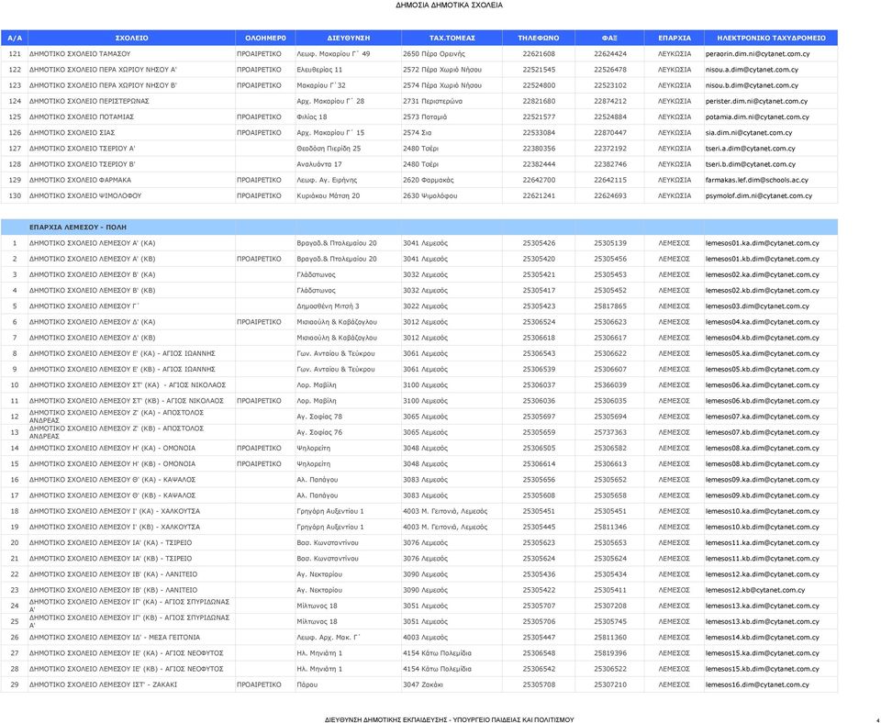
Task: Click phone number 22821680
Action: tap(539, 101)
